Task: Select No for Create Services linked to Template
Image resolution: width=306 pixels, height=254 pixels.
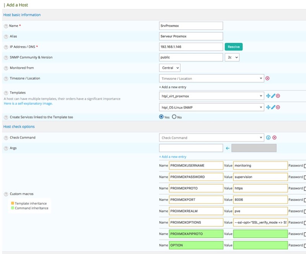Action: click(174, 117)
